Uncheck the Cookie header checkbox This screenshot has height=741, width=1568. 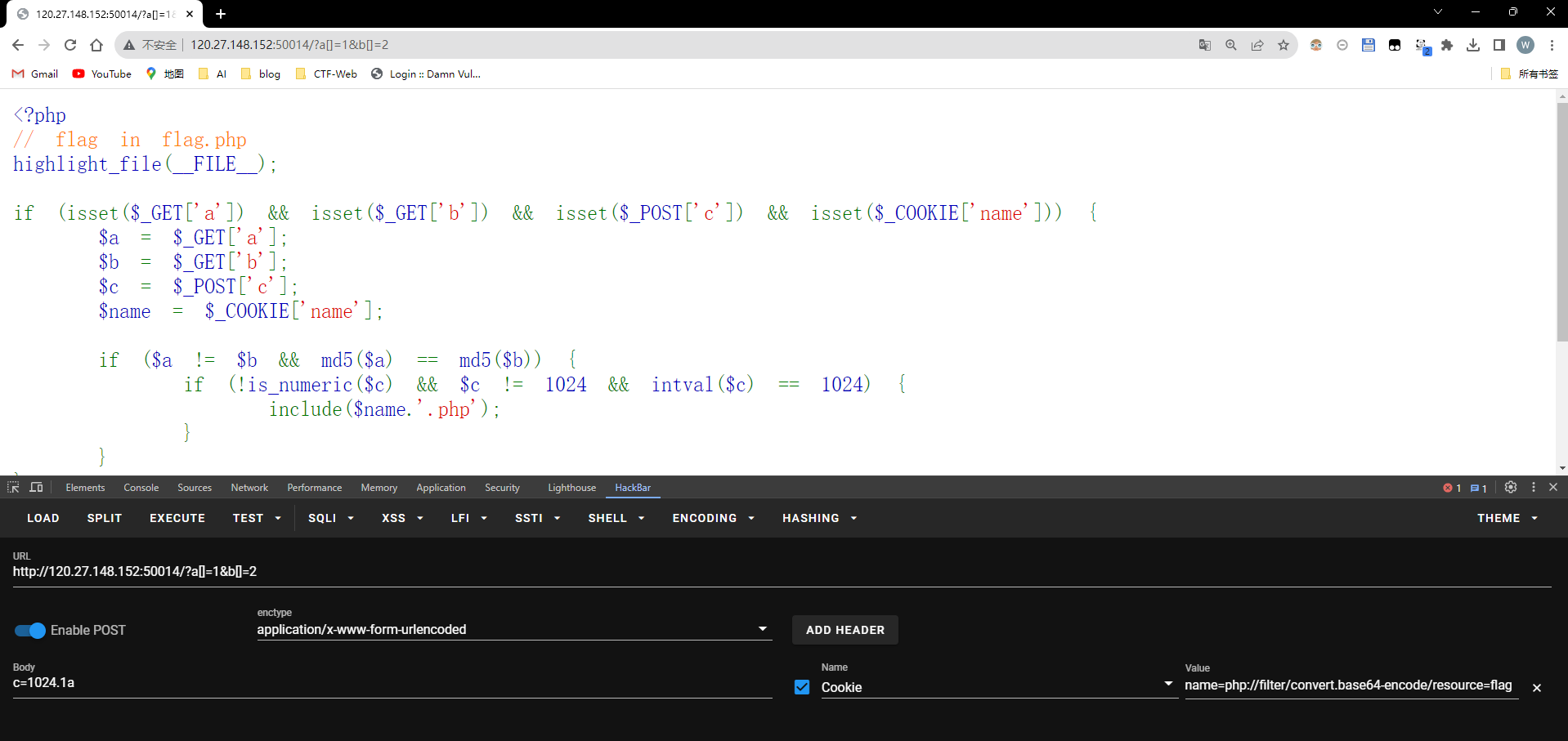[x=802, y=687]
